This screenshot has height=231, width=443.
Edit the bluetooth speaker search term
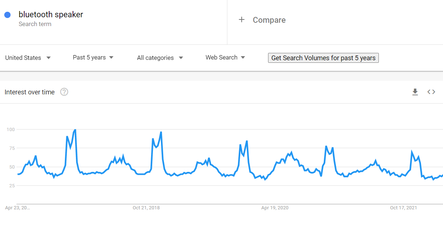(x=51, y=15)
